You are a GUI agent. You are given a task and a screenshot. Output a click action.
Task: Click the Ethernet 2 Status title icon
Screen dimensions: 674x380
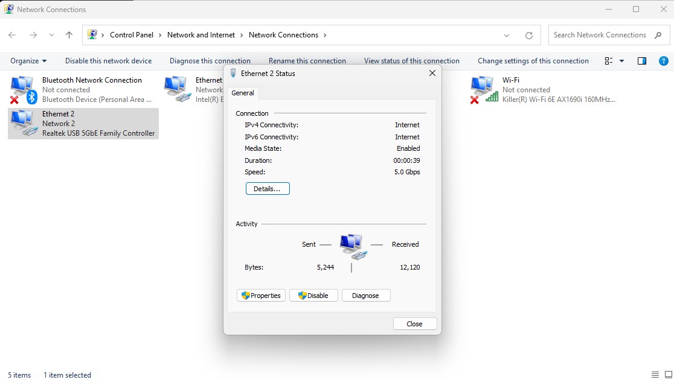233,73
